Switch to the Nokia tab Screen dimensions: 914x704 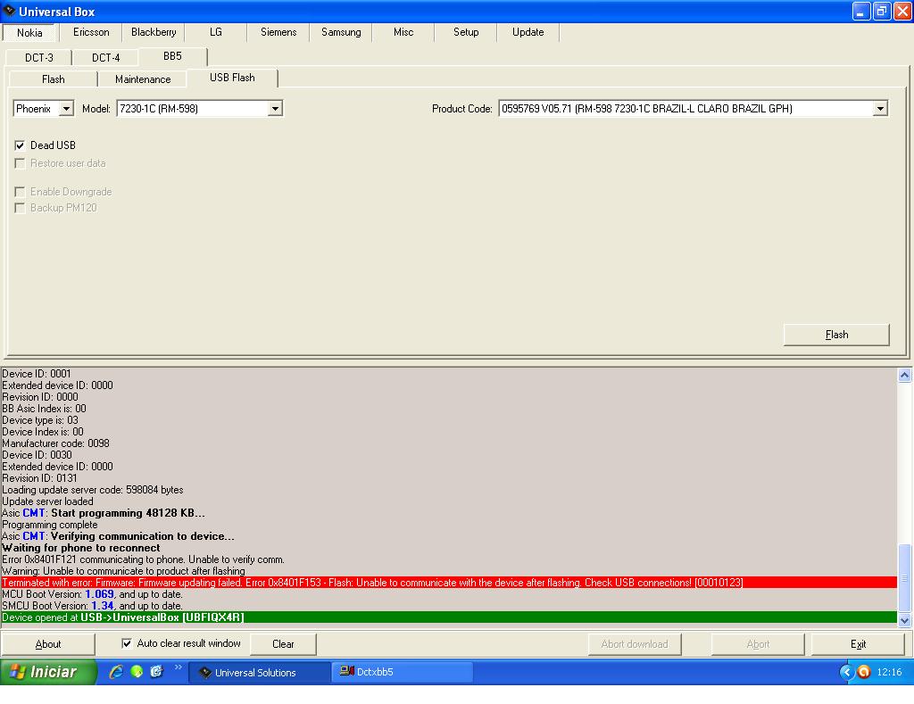[29, 33]
